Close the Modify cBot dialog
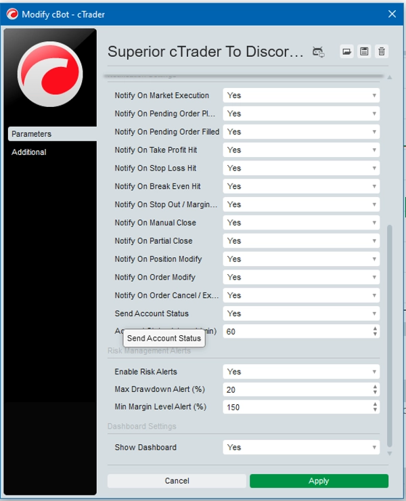 tap(392, 14)
